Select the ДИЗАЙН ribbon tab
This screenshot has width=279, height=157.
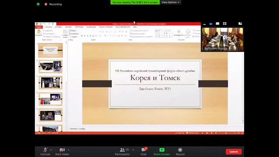pos(68,27)
